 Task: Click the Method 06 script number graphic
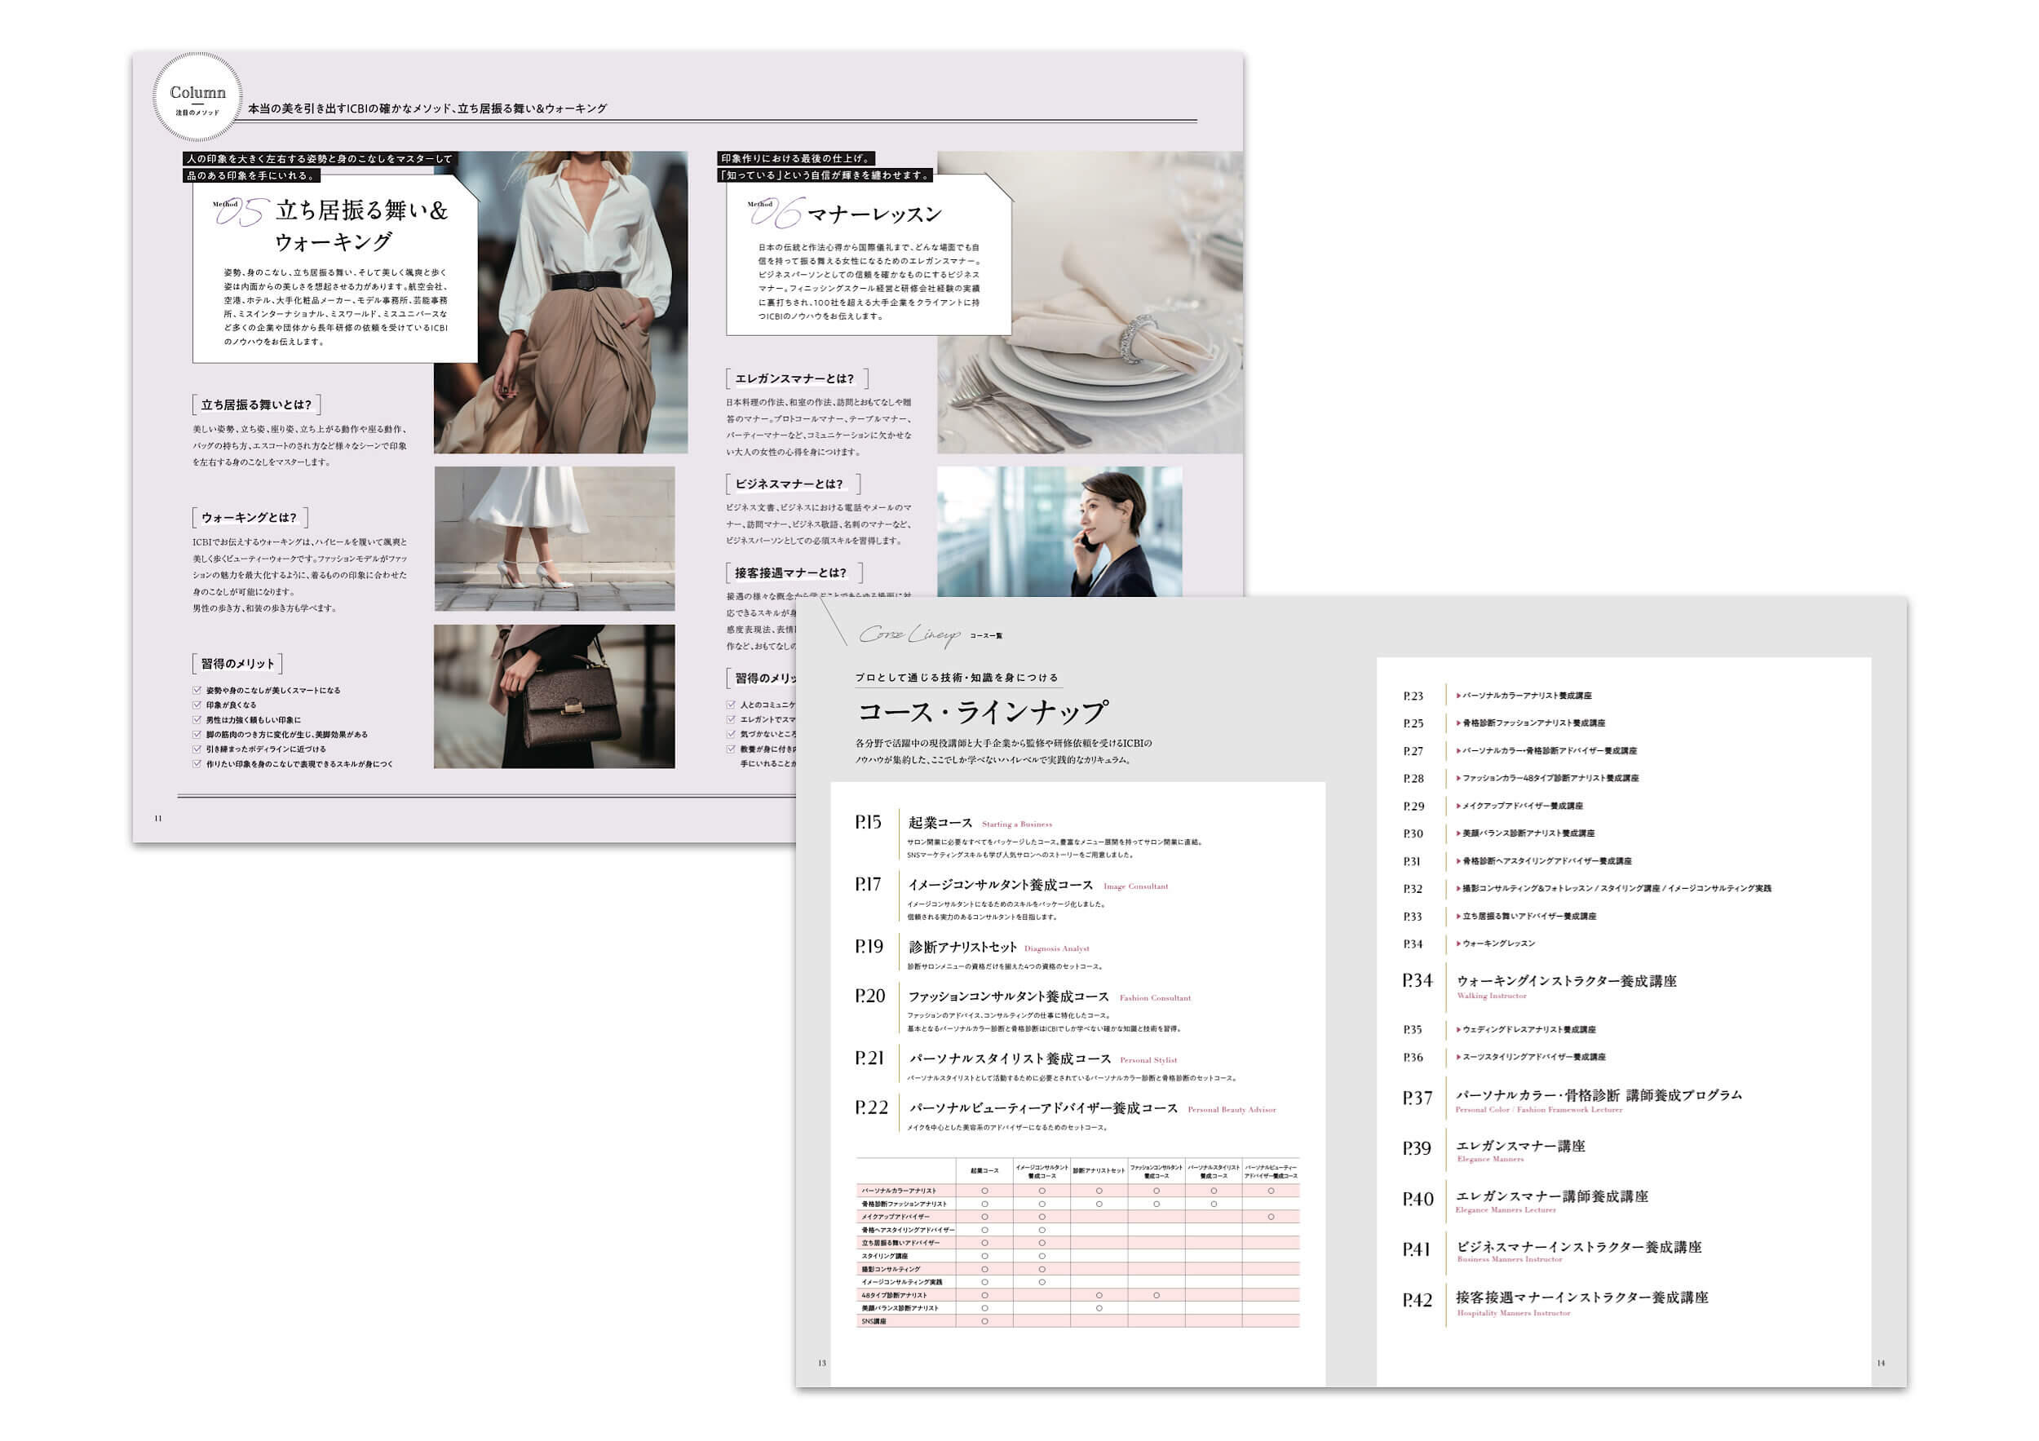coord(778,213)
